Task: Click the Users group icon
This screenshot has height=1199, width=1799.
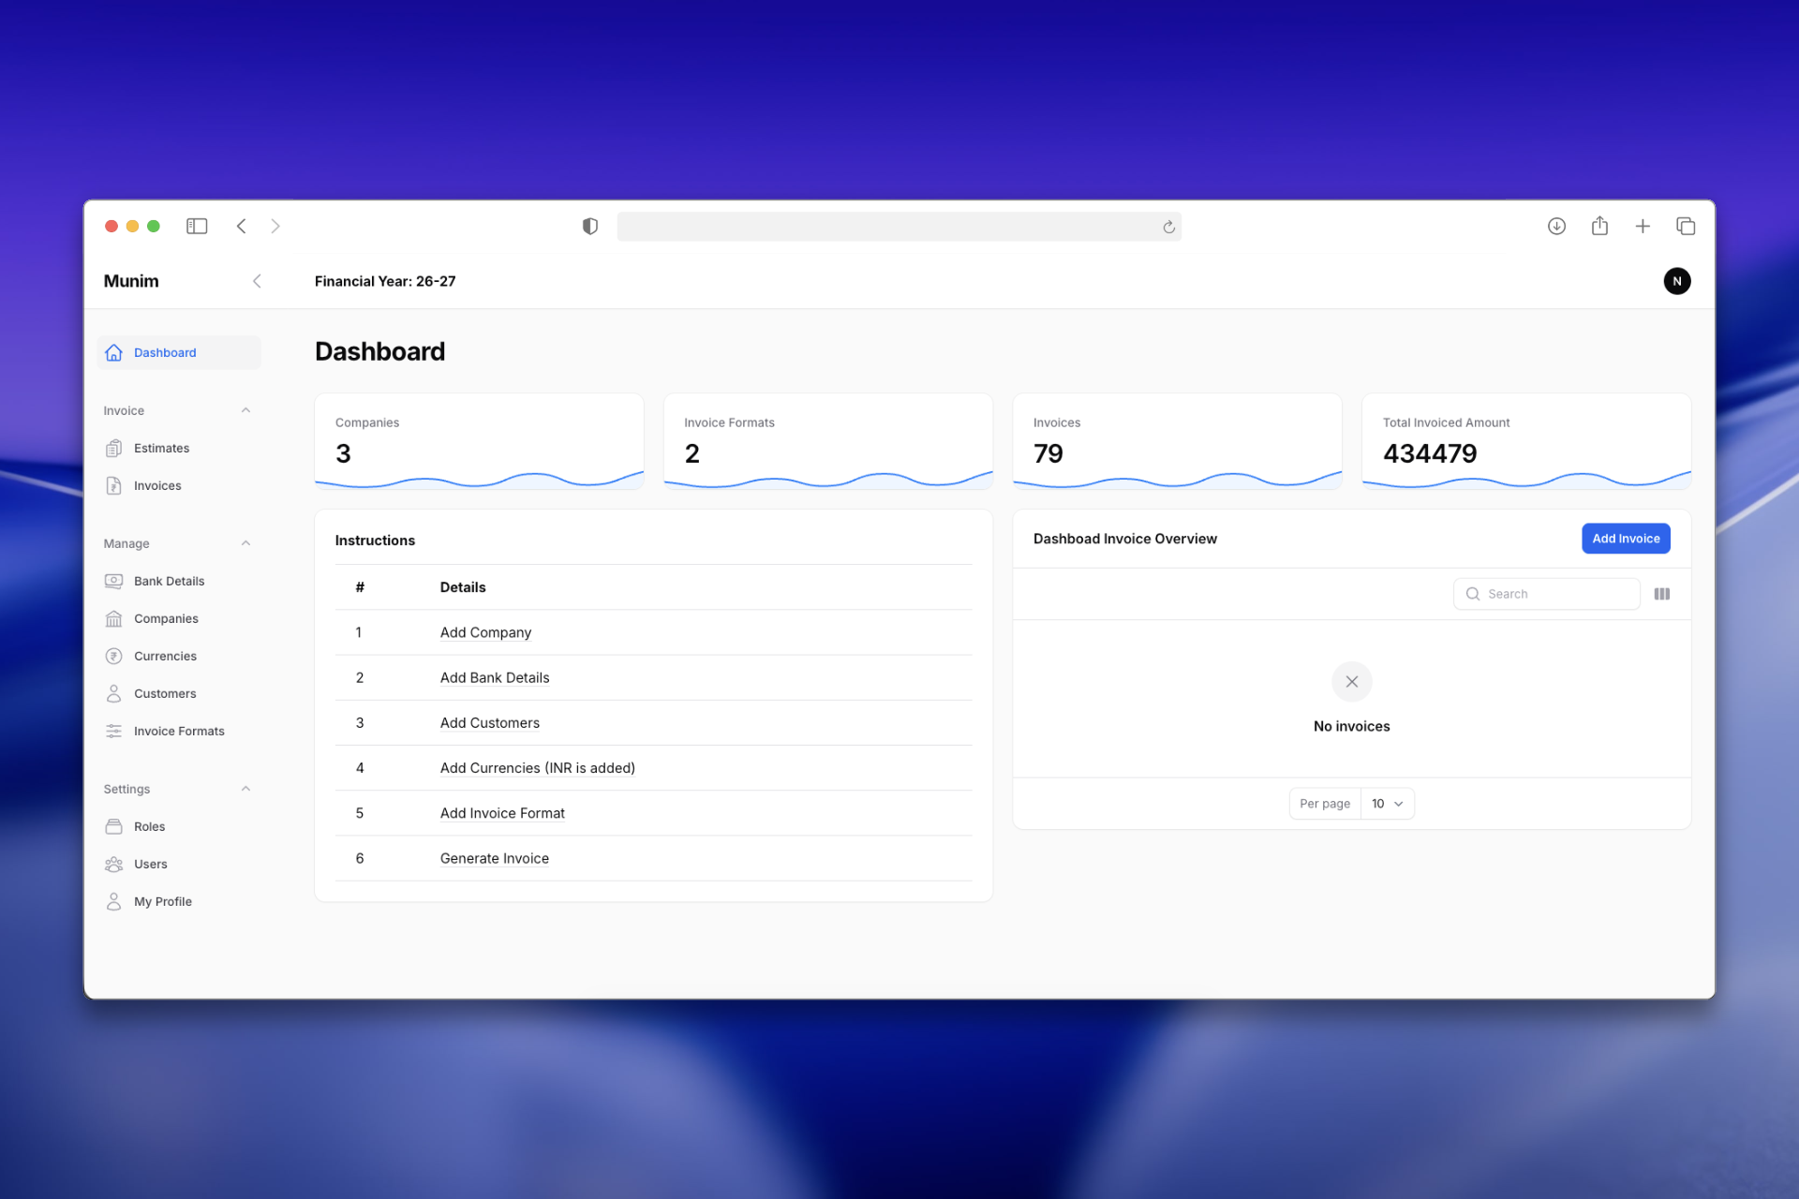Action: pos(114,864)
